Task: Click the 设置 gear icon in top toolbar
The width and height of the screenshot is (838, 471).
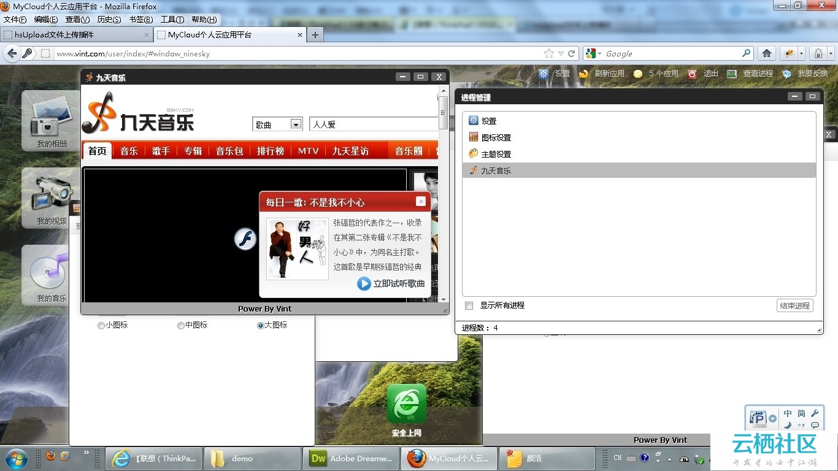Action: (544, 74)
